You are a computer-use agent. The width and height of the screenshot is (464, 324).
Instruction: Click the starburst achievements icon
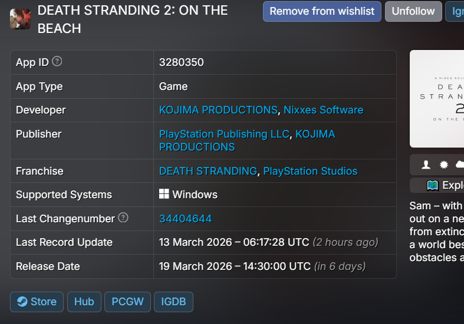coord(443,165)
